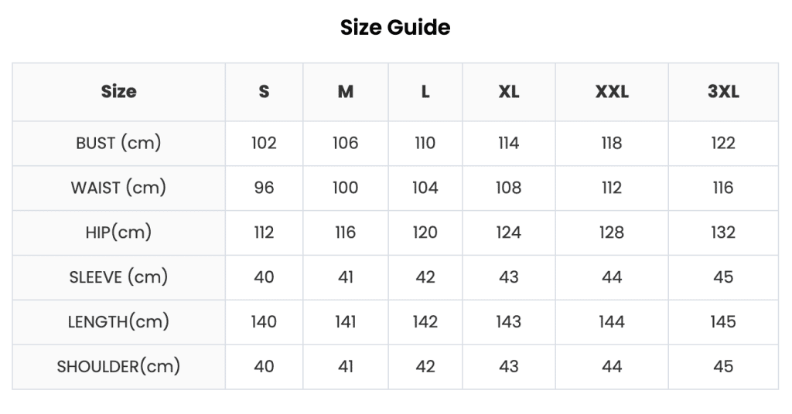This screenshot has width=792, height=414.
Task: Select the XL column header
Action: tap(509, 92)
